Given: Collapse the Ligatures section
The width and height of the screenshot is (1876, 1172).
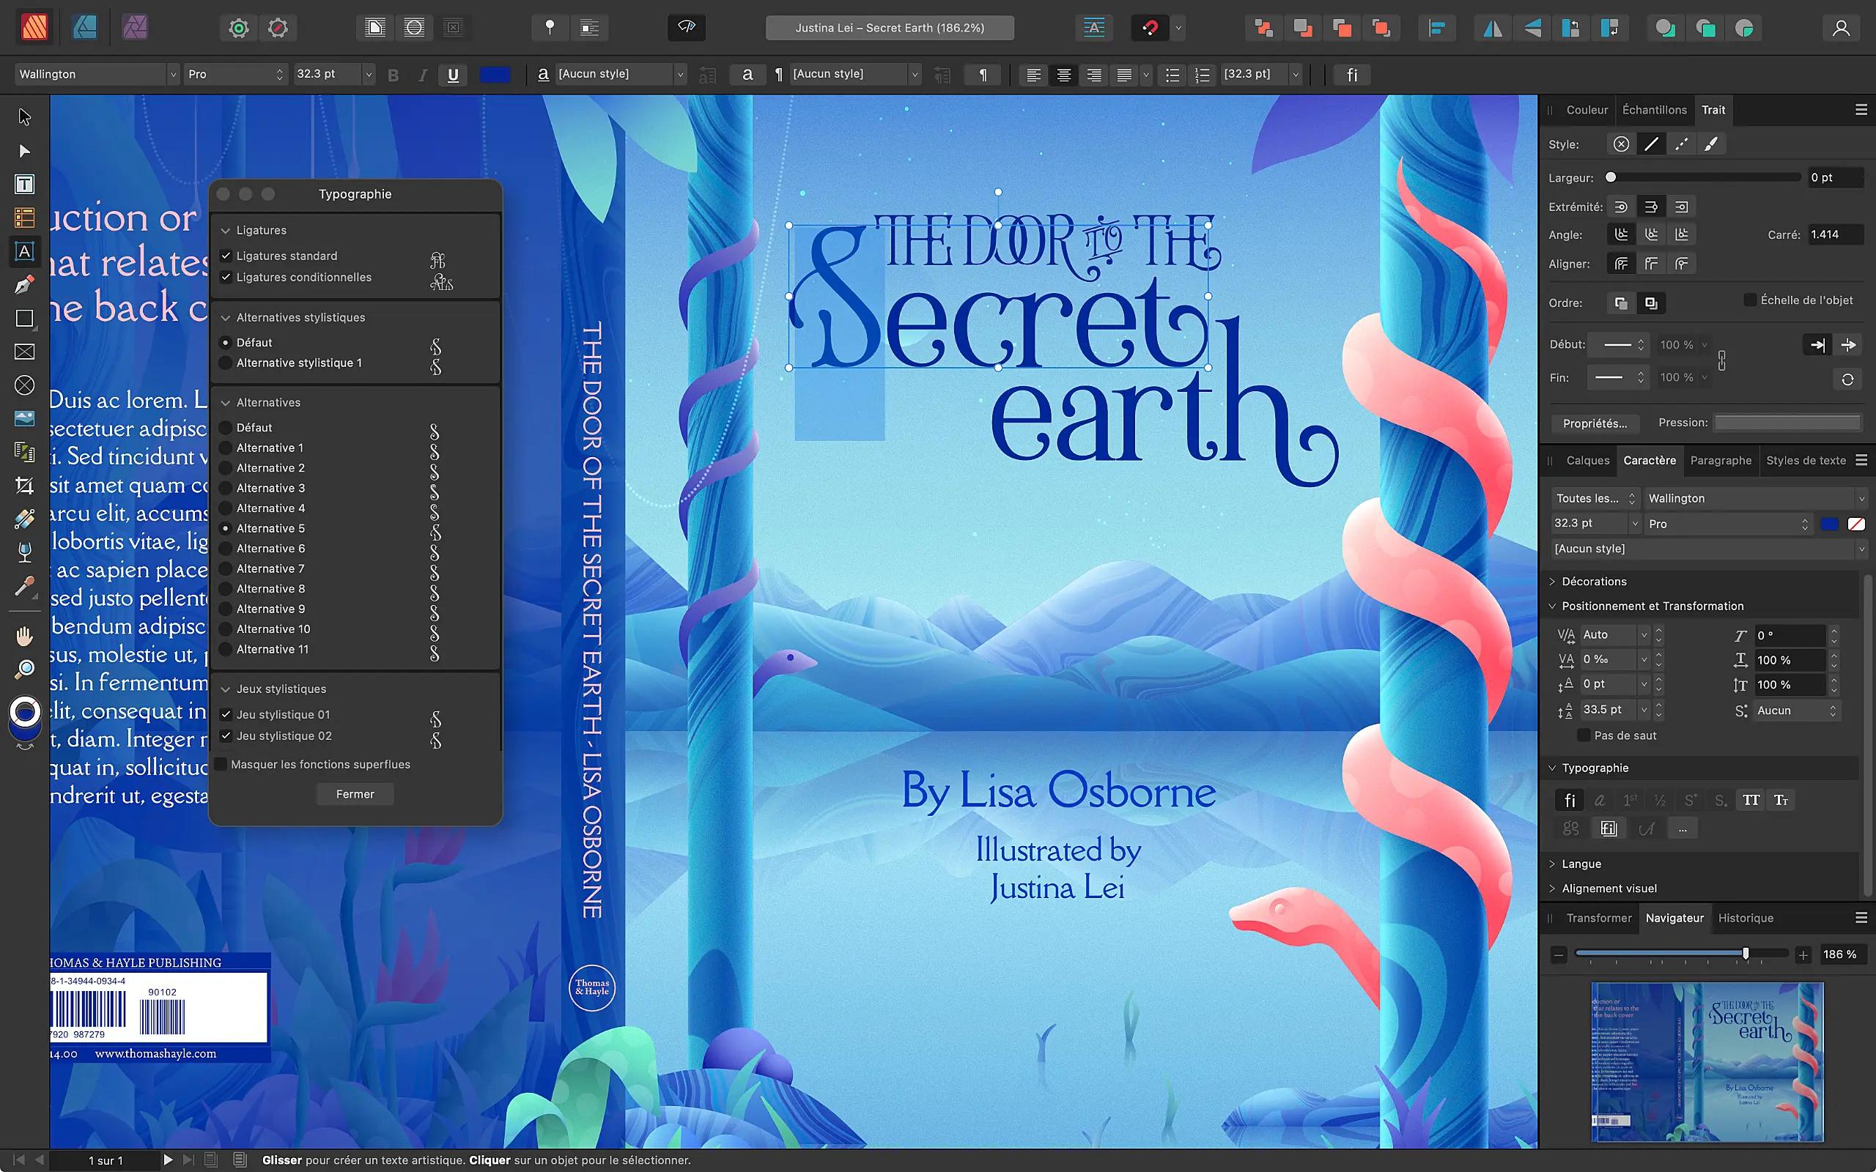Looking at the screenshot, I should click(x=225, y=230).
